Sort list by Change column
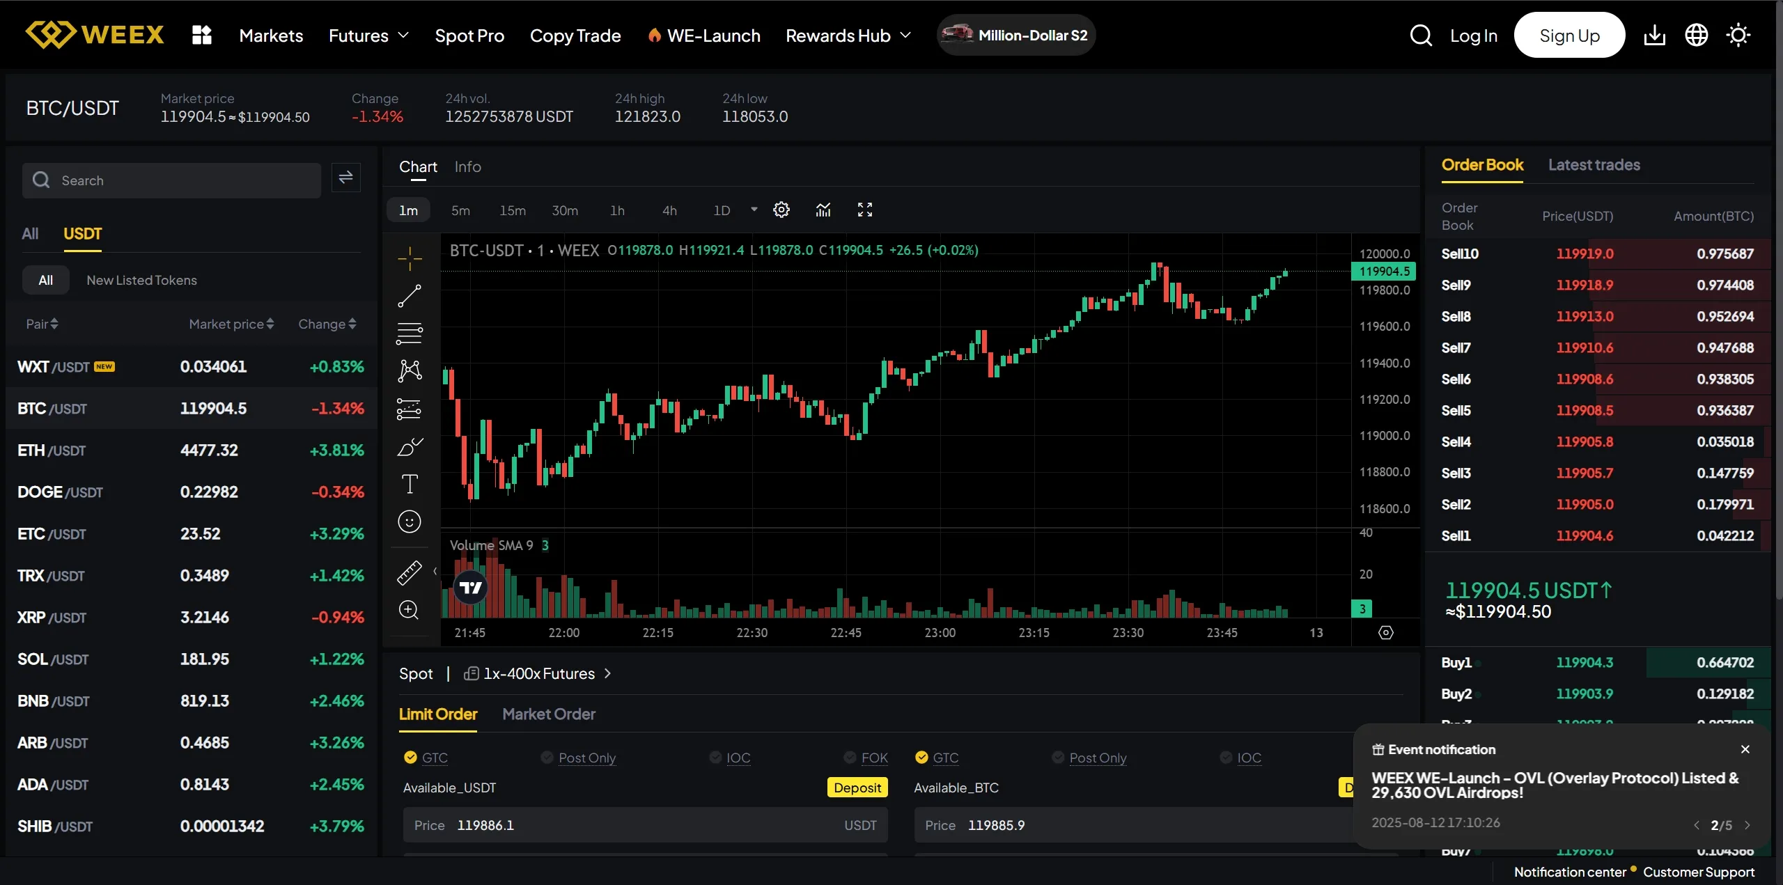Image resolution: width=1783 pixels, height=885 pixels. tap(327, 324)
